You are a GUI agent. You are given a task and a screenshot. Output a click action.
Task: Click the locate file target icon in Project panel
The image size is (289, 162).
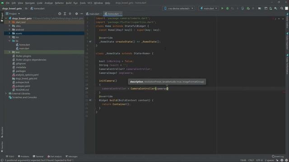[60, 14]
